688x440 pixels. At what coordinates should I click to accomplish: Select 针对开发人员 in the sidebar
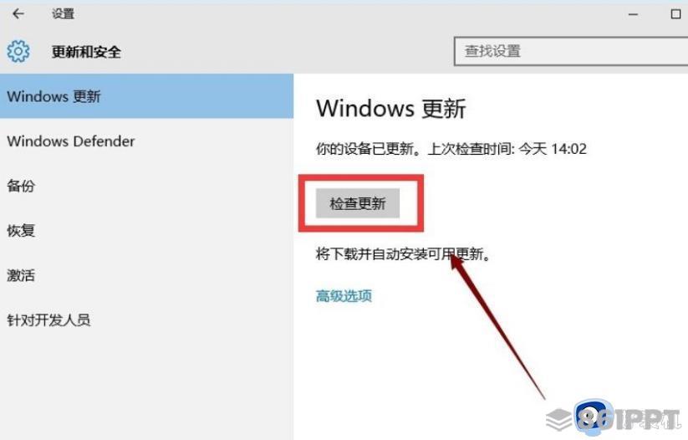pyautogui.click(x=146, y=320)
